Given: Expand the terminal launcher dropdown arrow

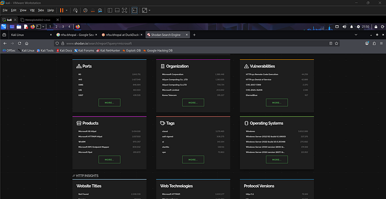Looking at the screenshot, I should click(44, 27).
